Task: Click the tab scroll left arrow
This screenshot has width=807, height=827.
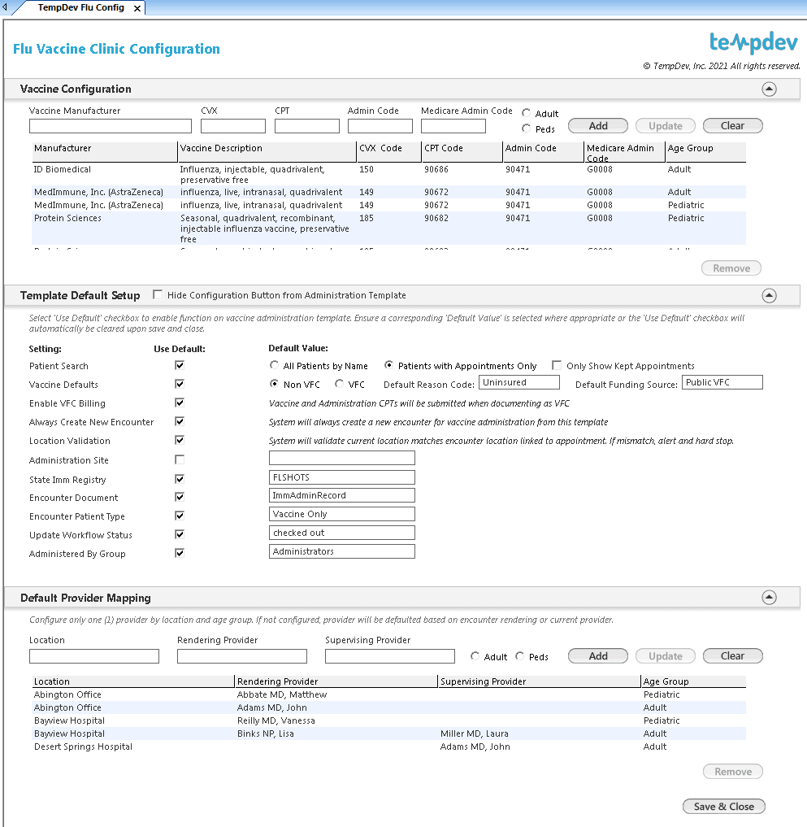Action: pos(4,7)
